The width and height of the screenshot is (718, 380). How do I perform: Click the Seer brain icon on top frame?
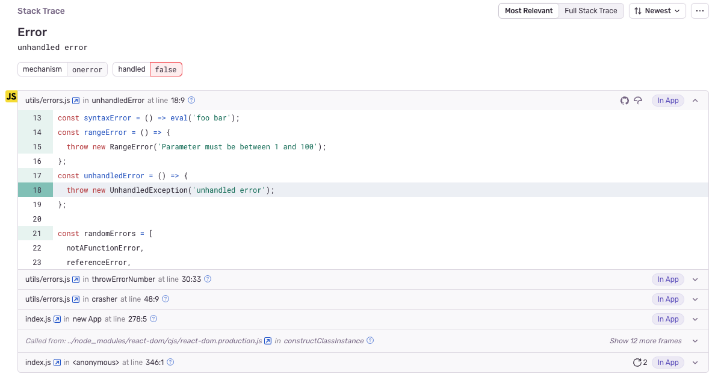639,101
